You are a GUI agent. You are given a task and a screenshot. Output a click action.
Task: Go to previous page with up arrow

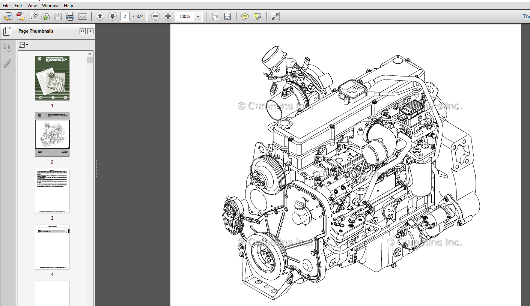click(100, 16)
